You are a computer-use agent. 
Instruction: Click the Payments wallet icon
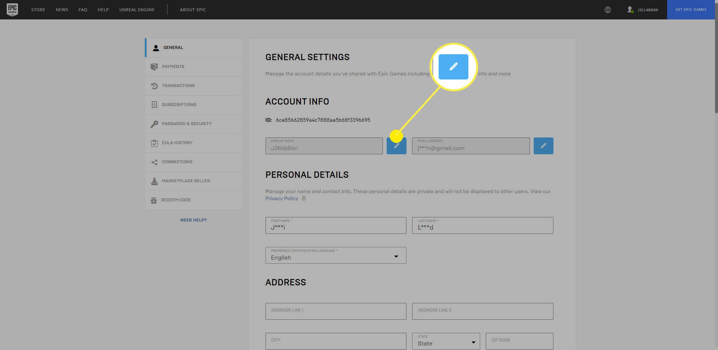click(154, 67)
